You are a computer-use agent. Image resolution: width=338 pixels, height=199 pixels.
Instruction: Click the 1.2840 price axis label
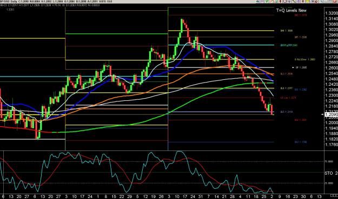click(x=332, y=46)
